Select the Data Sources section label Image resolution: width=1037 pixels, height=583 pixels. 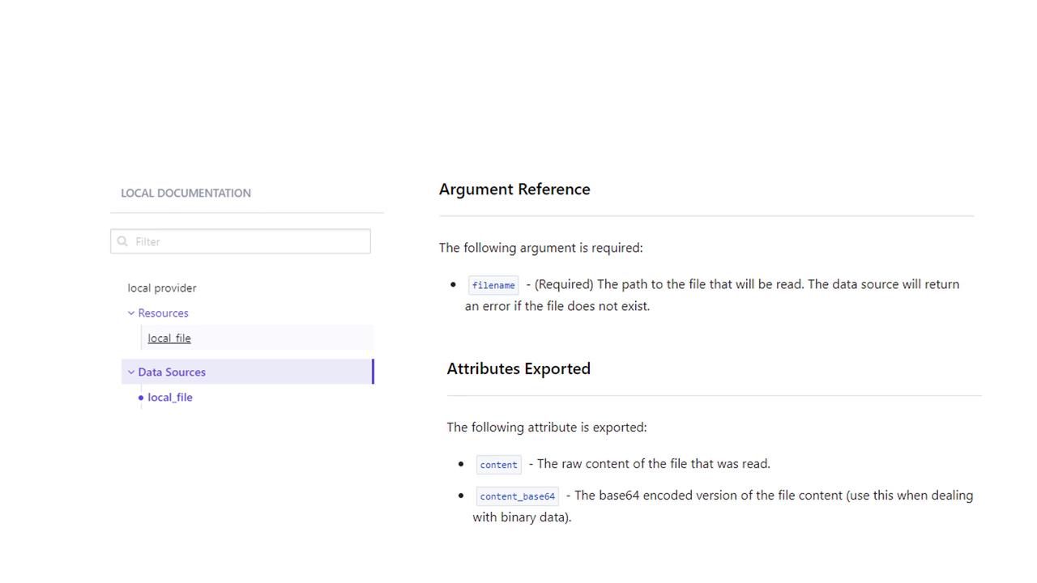172,372
